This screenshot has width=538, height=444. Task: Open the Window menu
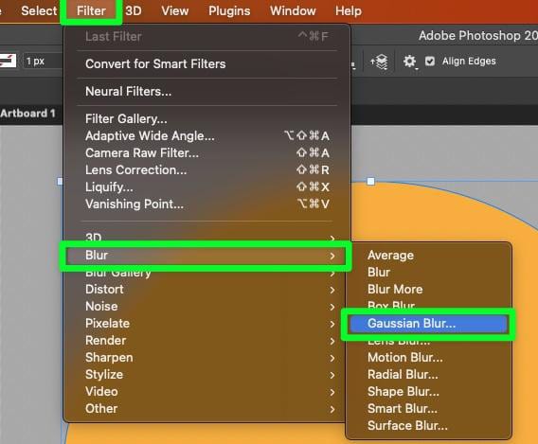click(293, 11)
